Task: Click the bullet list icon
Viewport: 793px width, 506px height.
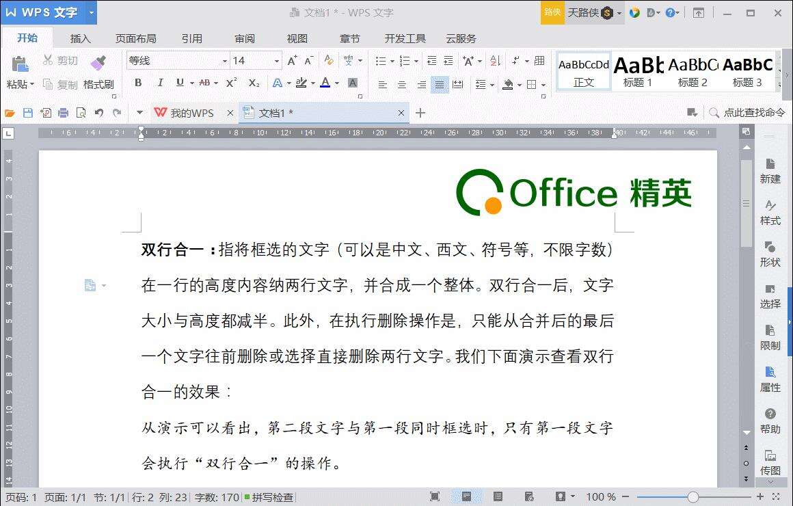Action: pyautogui.click(x=381, y=62)
